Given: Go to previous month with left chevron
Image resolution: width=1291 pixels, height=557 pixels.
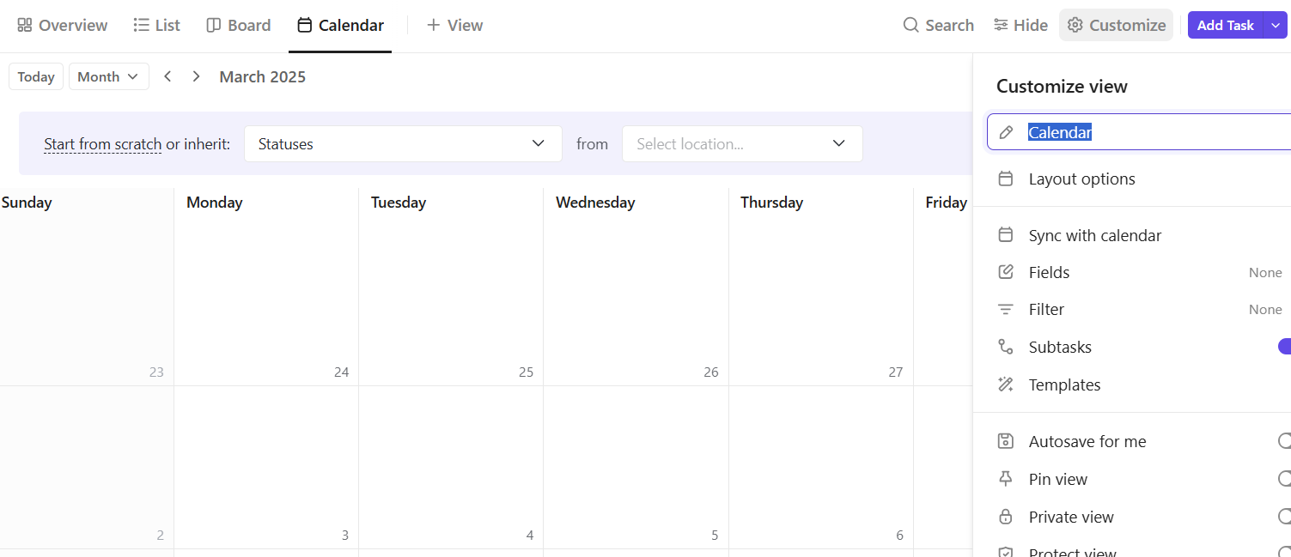Looking at the screenshot, I should (167, 76).
